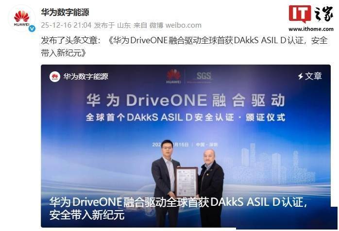Click the lightning bolt 文章 icon
Screen dimensions: 339x231
301,76
